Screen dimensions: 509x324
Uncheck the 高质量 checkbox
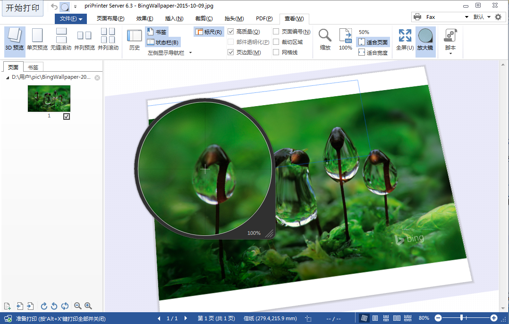pos(231,32)
